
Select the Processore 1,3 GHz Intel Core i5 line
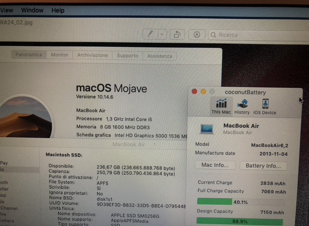[x=114, y=119]
